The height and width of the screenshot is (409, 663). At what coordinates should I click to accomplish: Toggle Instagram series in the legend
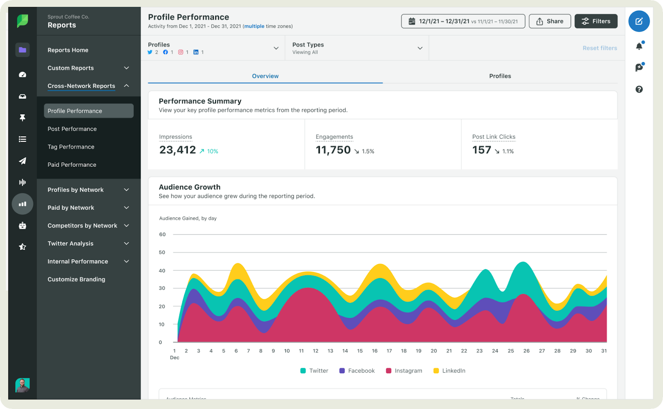[x=404, y=371]
